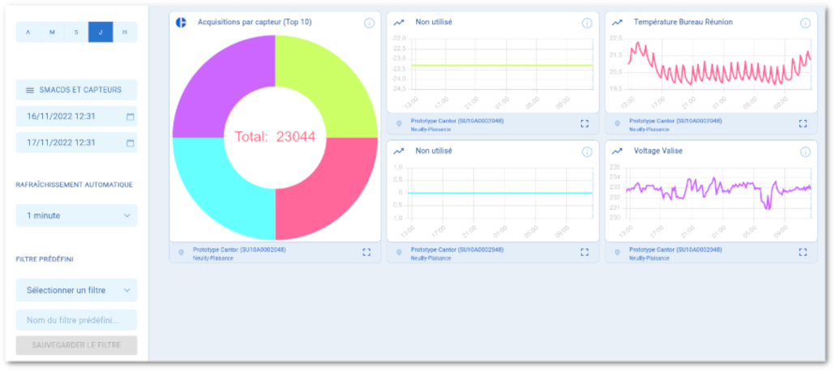The height and width of the screenshot is (371, 835).
Task: Expand Sélectionner un filtre dropdown
Action: 77,290
